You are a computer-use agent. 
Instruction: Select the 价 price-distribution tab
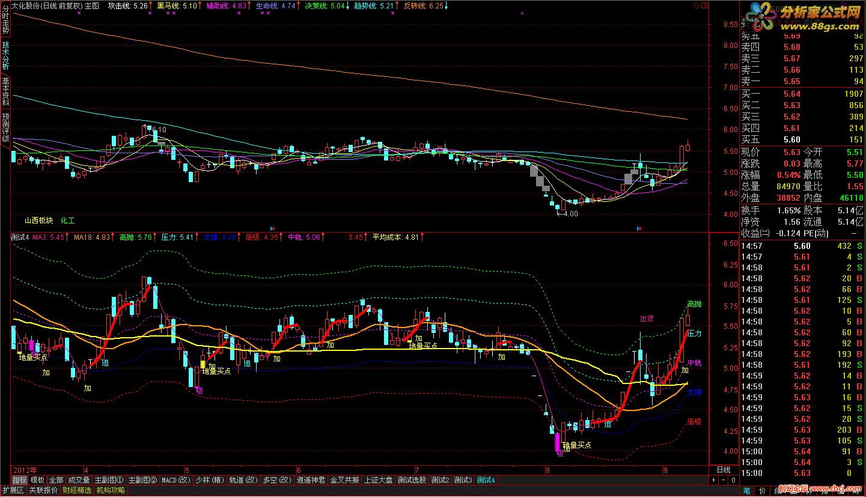763,490
